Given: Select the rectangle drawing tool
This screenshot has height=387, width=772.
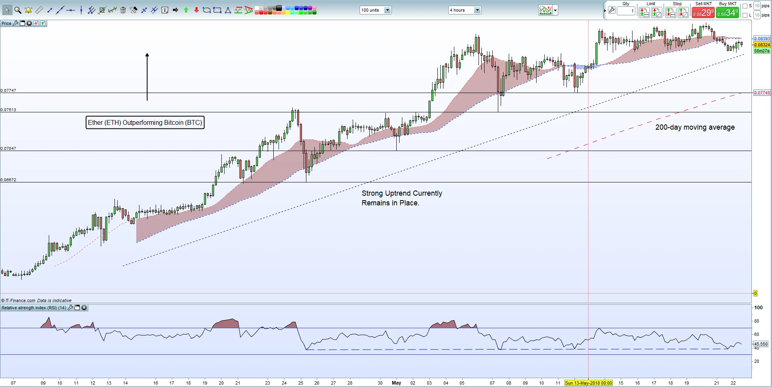Looking at the screenshot, I should 217,10.
